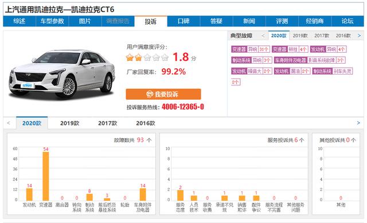
Task: Click the 变速器 bar showing 54
Action: [x=46, y=176]
